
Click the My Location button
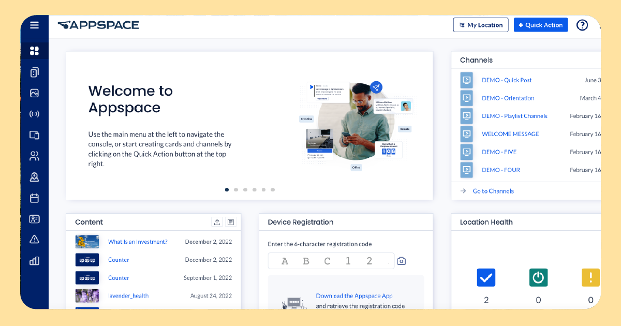pyautogui.click(x=481, y=25)
